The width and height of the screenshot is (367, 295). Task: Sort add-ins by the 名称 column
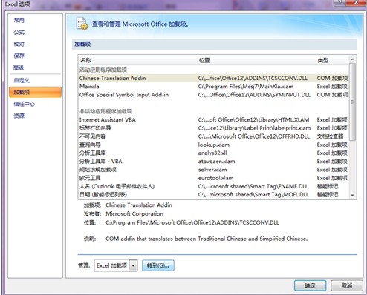pyautogui.click(x=85, y=60)
